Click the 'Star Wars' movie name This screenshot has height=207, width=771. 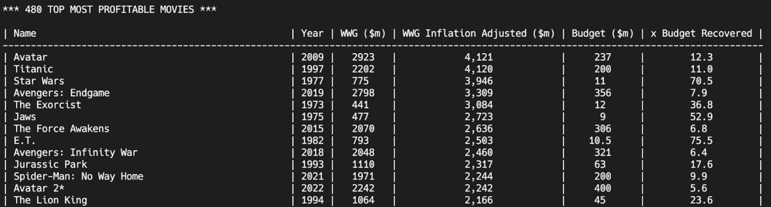point(39,81)
